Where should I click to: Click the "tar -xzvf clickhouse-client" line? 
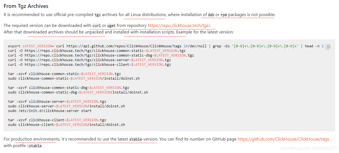[x=57, y=120]
